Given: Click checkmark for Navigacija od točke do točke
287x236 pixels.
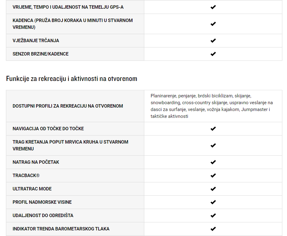Looking at the screenshot, I should coord(213,129).
